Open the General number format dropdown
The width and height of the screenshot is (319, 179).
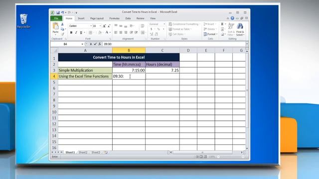click(x=164, y=24)
